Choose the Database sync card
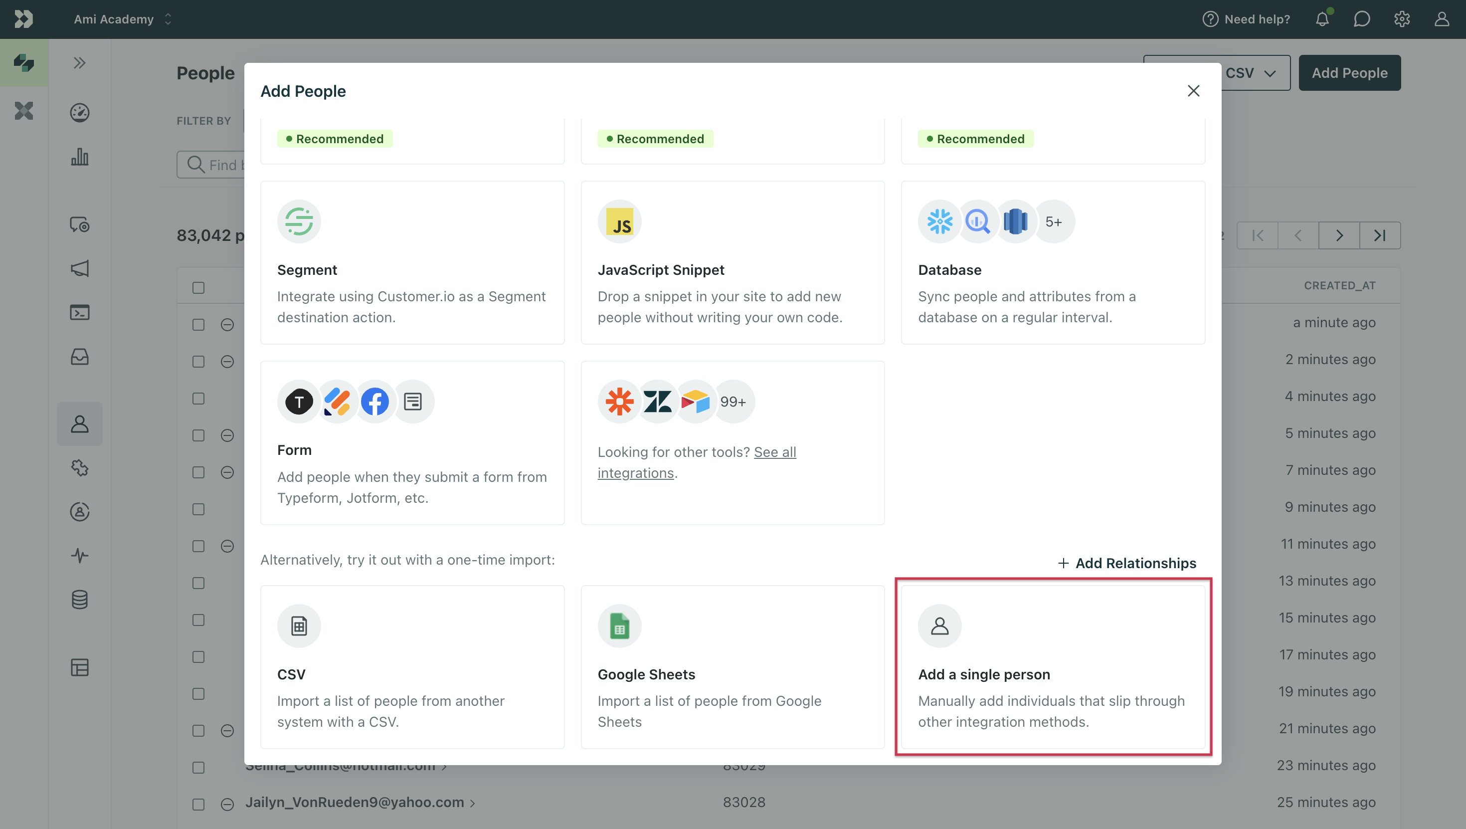 pyautogui.click(x=1053, y=262)
